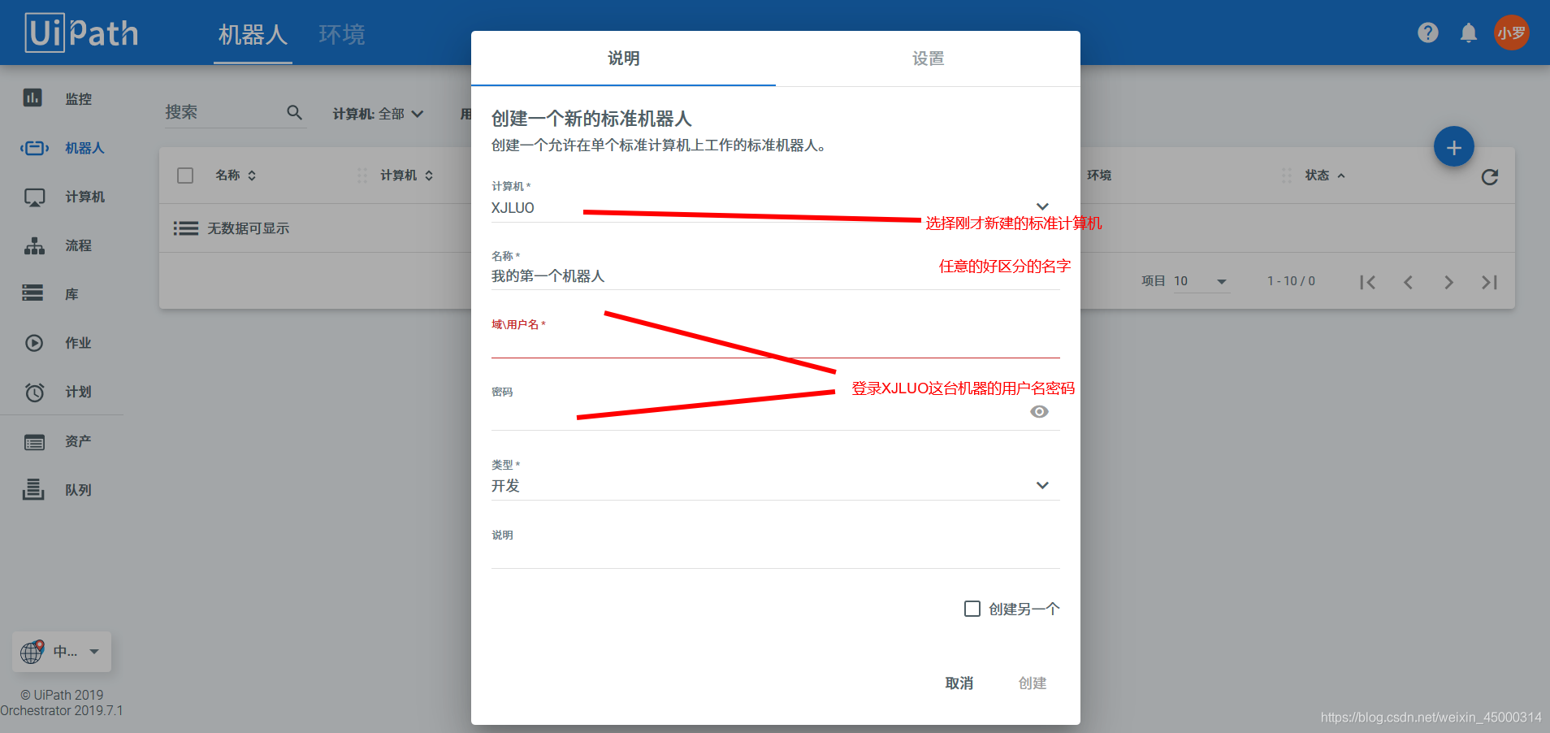Open the Monitoring (监控) sidebar icon
Image resolution: width=1550 pixels, height=733 pixels.
tap(32, 98)
